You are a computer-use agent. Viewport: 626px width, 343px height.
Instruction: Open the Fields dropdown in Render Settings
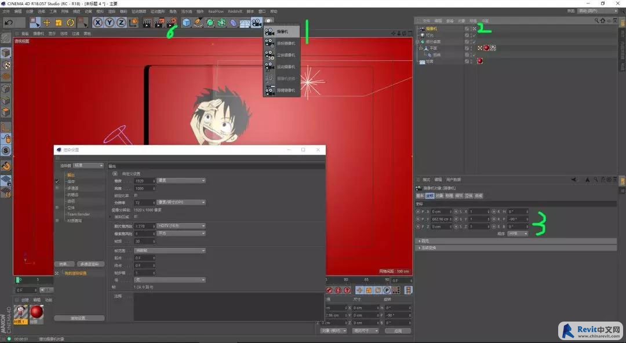[x=170, y=280]
